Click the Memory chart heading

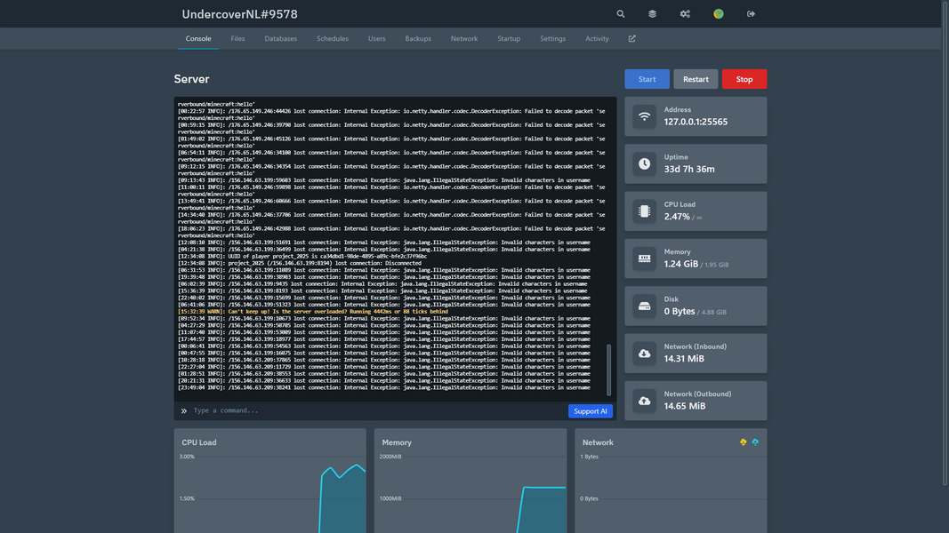[397, 442]
